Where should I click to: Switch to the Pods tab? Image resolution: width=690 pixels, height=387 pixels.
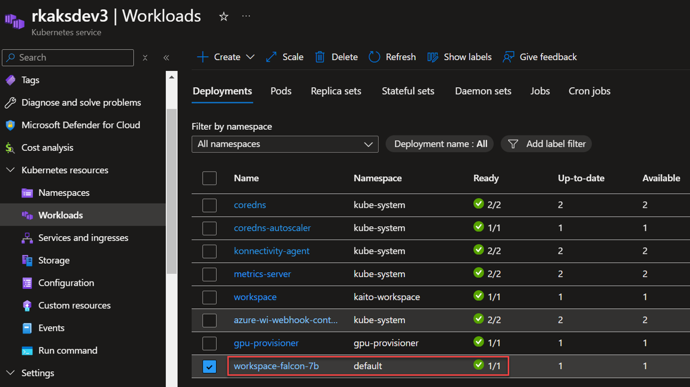[x=281, y=91]
